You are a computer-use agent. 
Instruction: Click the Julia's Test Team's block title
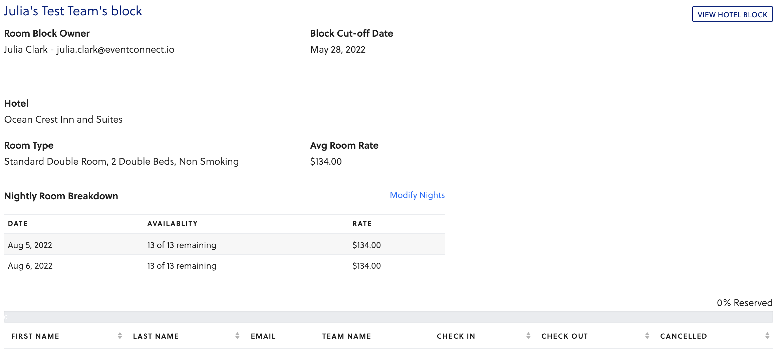click(x=73, y=11)
